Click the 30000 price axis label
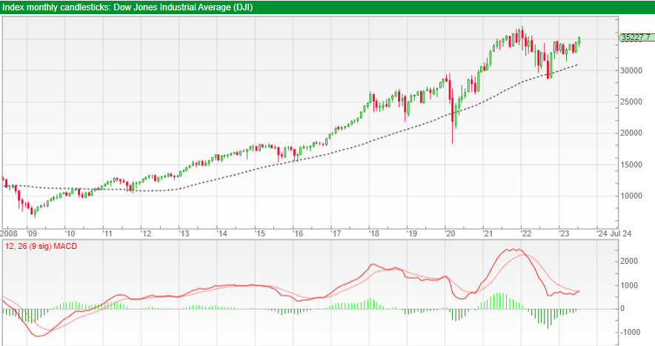This screenshot has width=655, height=346. pos(631,70)
